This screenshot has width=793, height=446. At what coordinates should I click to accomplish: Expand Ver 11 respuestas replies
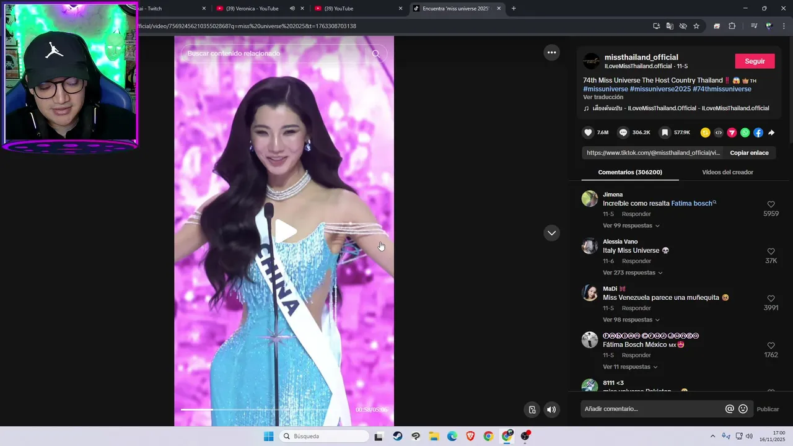[630, 367]
